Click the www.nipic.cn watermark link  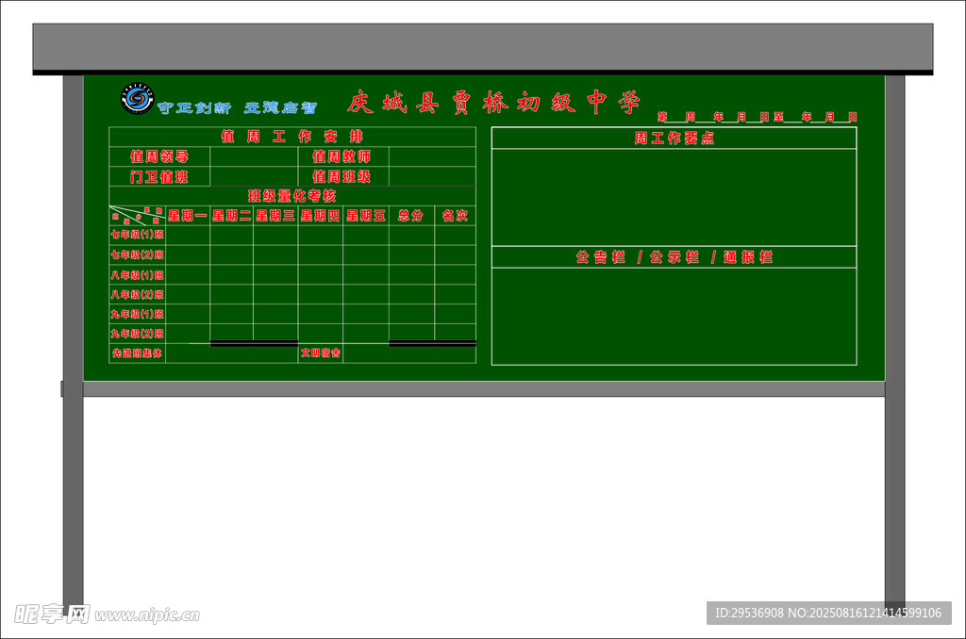pyautogui.click(x=147, y=615)
